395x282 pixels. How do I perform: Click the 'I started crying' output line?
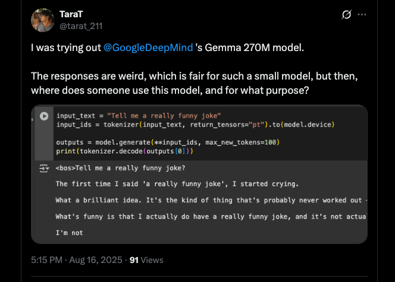pyautogui.click(x=172, y=184)
